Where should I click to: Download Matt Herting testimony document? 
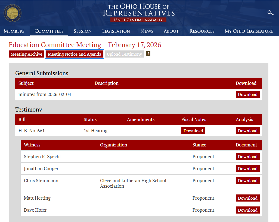click(x=247, y=198)
